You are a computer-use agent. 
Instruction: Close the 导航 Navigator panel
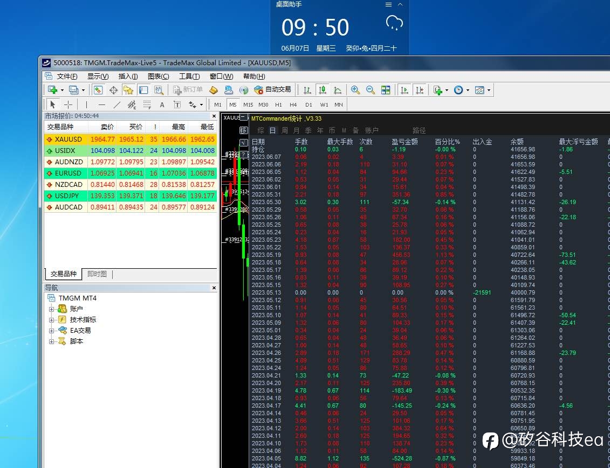click(x=214, y=288)
